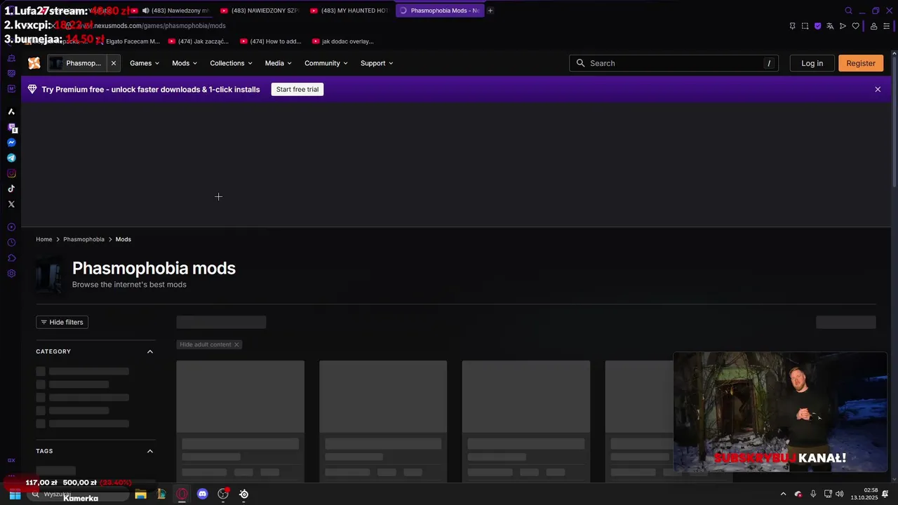Expand the Support menu
Image resolution: width=898 pixels, height=505 pixels.
point(377,63)
